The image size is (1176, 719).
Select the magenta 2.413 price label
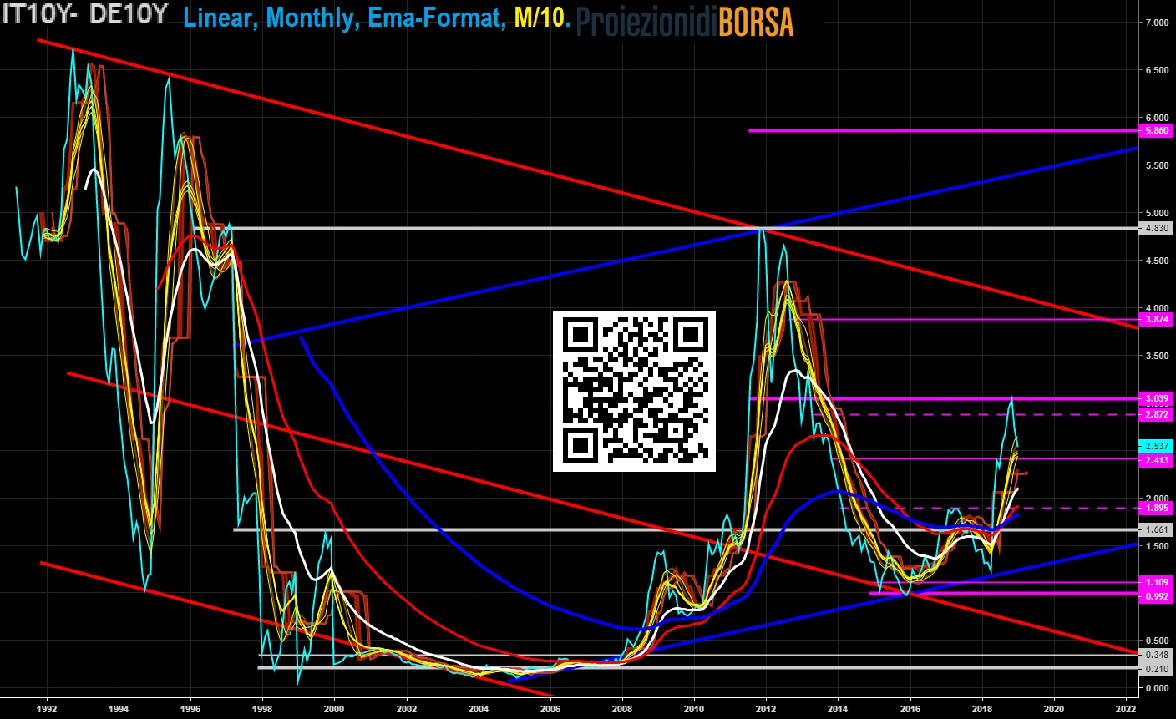point(1157,460)
